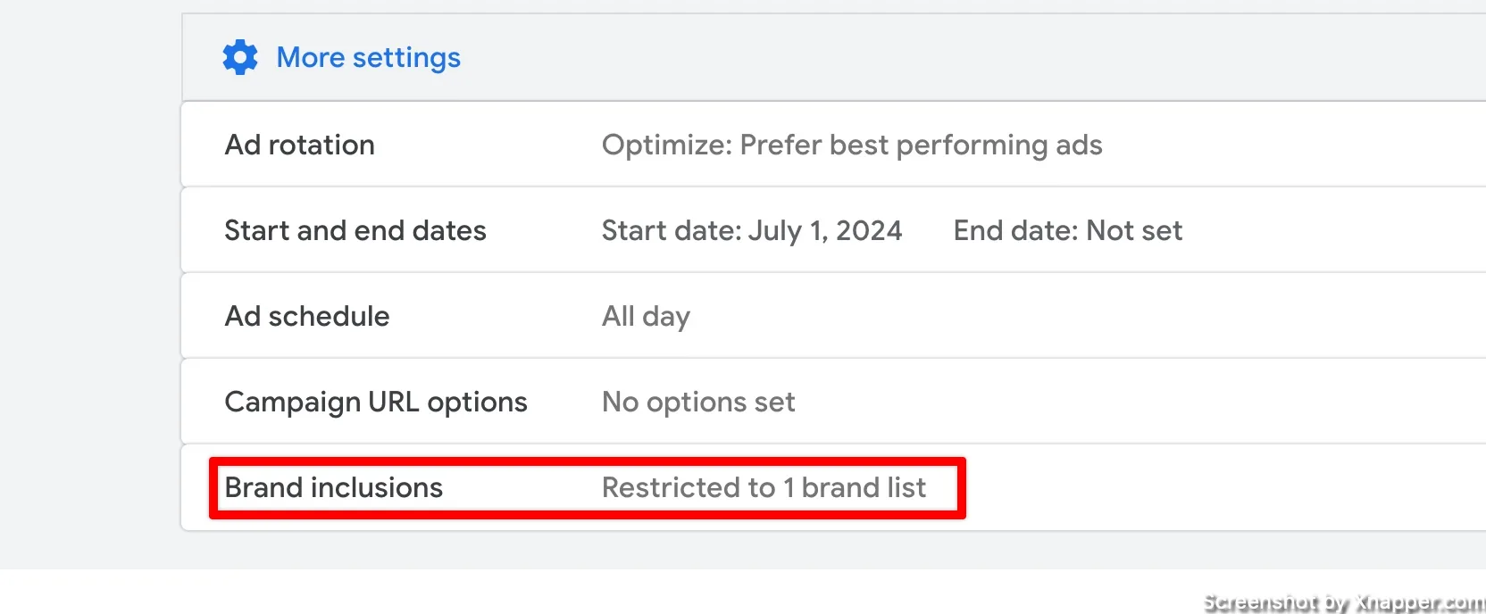Click the 'Optimize:' prefix in Ad rotation value

[666, 145]
